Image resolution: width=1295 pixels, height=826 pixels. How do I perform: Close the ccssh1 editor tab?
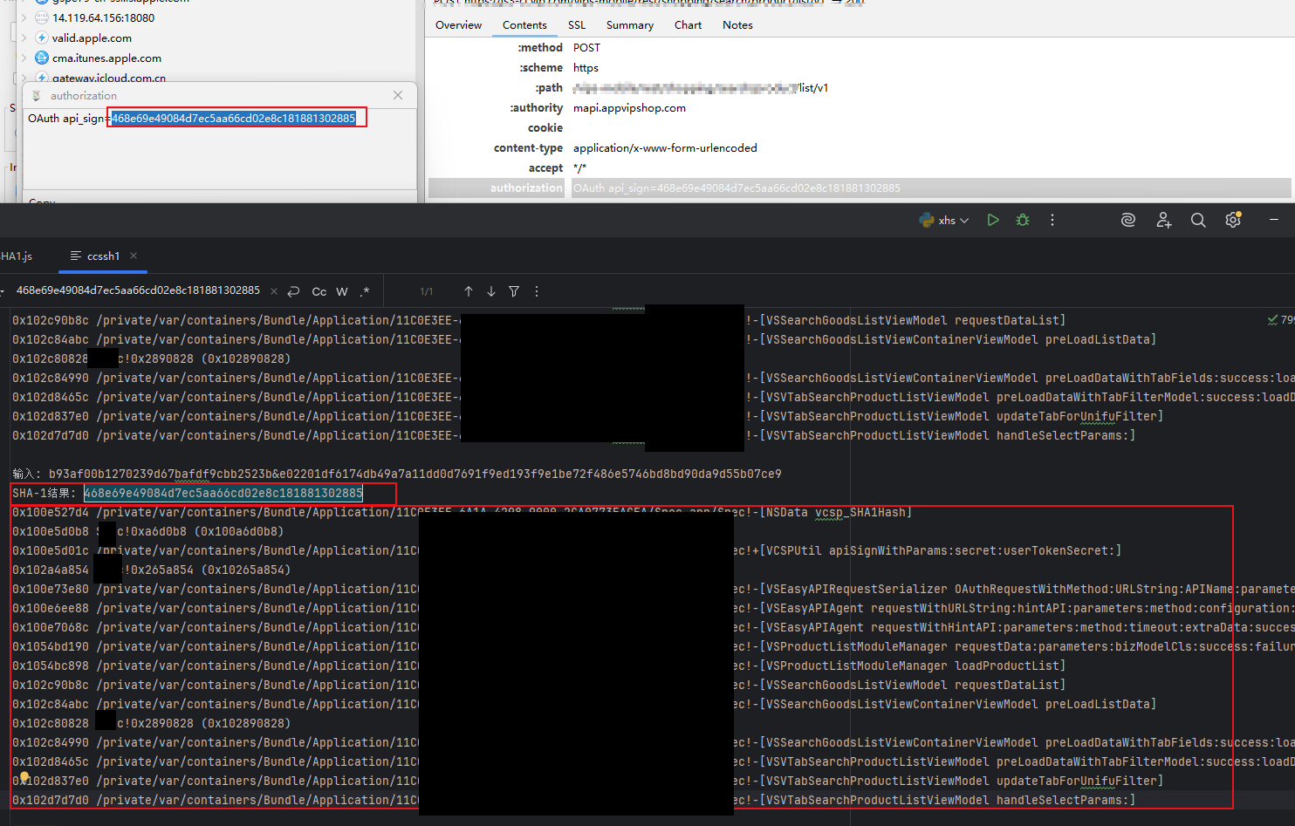coord(134,256)
